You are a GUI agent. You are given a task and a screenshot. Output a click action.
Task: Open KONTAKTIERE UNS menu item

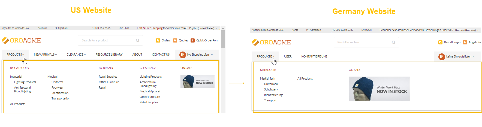point(314,56)
